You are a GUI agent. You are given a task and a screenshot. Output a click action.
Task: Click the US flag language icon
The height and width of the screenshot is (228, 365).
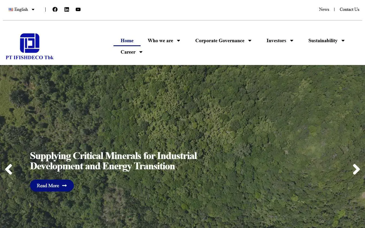point(11,9)
